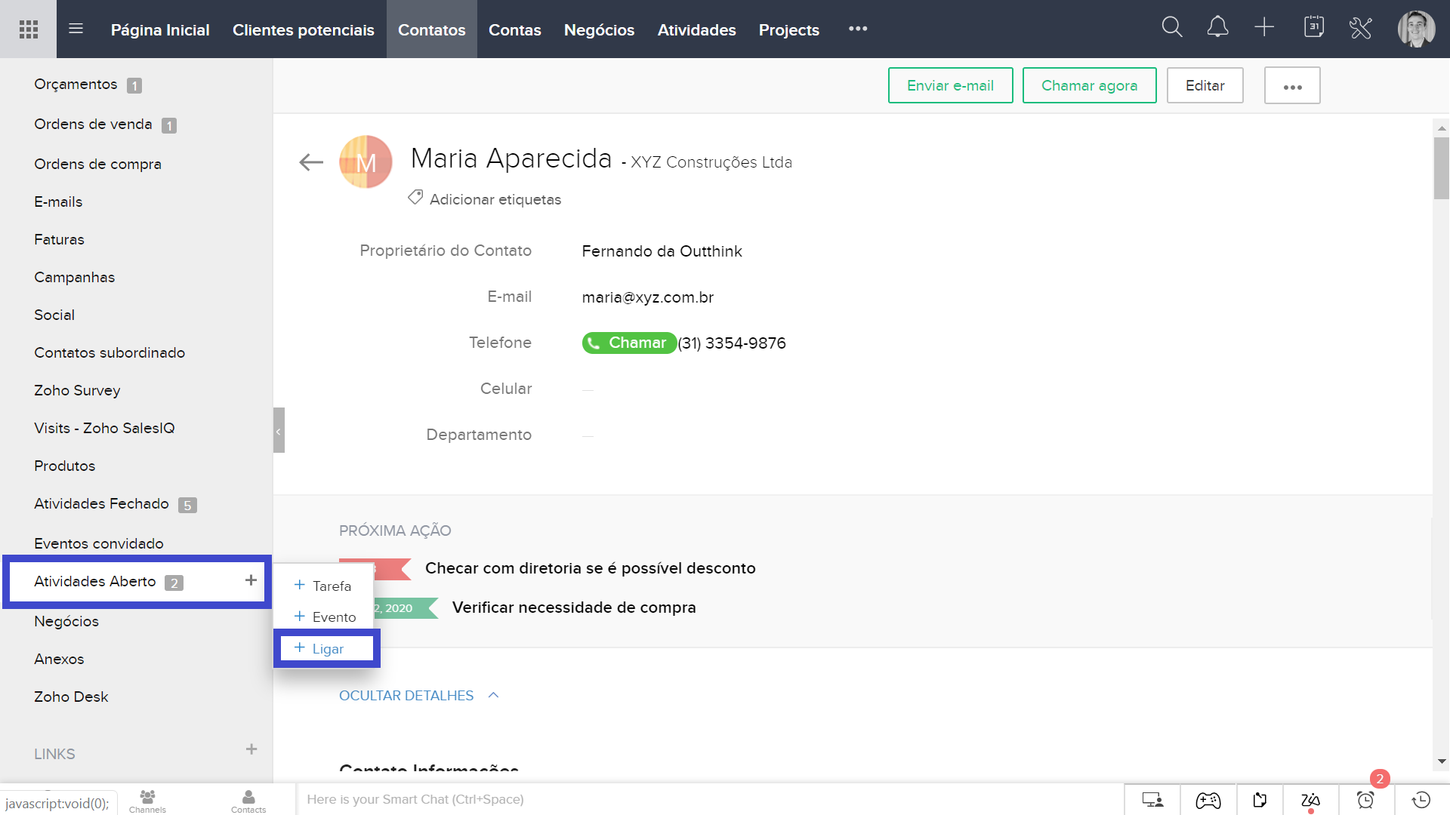Viewport: 1450px width, 815px height.
Task: Click the back arrow beside contact avatar
Action: pyautogui.click(x=310, y=162)
